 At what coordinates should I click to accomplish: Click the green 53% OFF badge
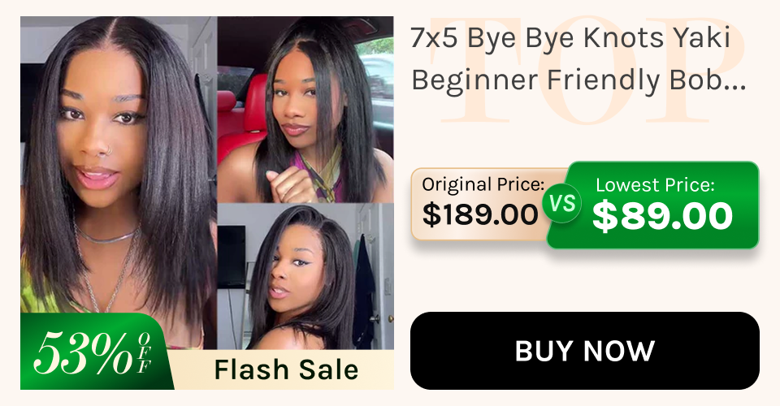[94, 352]
